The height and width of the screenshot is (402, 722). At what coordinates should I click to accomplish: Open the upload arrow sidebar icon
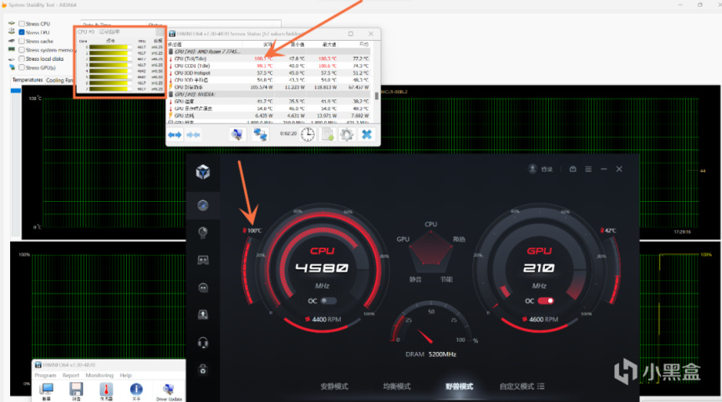tap(202, 314)
